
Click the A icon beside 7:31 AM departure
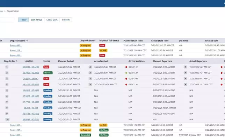pos(186,73)
